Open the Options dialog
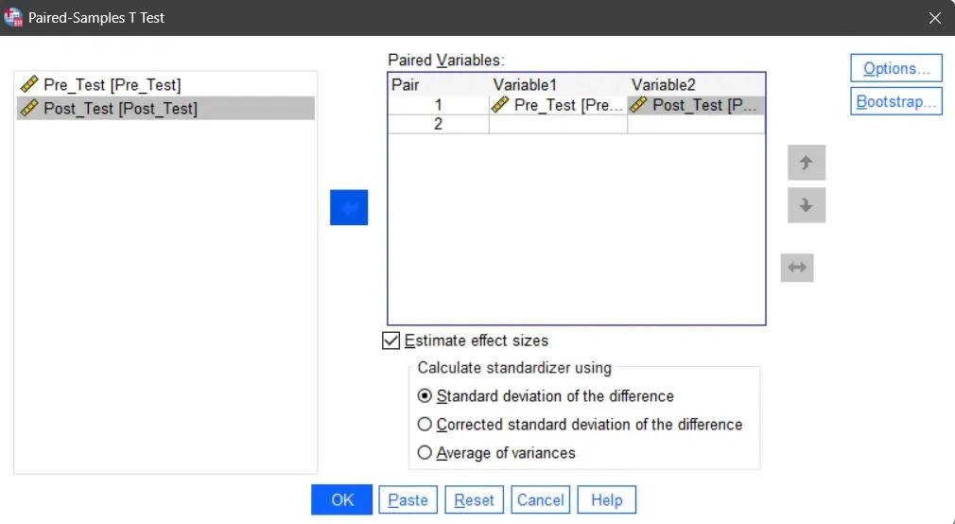Viewport: 955px width, 524px height. click(x=896, y=68)
